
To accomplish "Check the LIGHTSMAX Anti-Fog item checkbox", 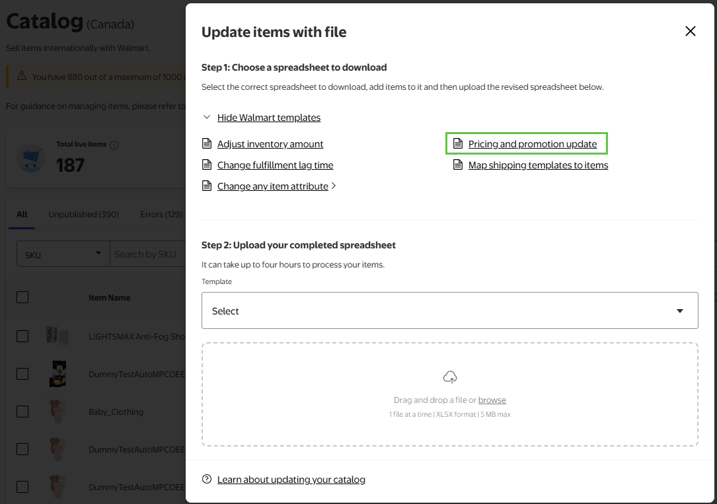I will 22,336.
